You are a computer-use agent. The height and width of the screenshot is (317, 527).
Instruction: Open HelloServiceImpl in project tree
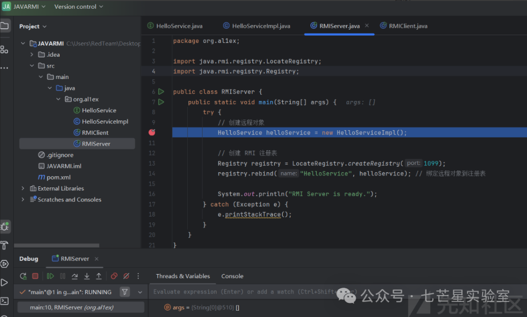pos(101,121)
